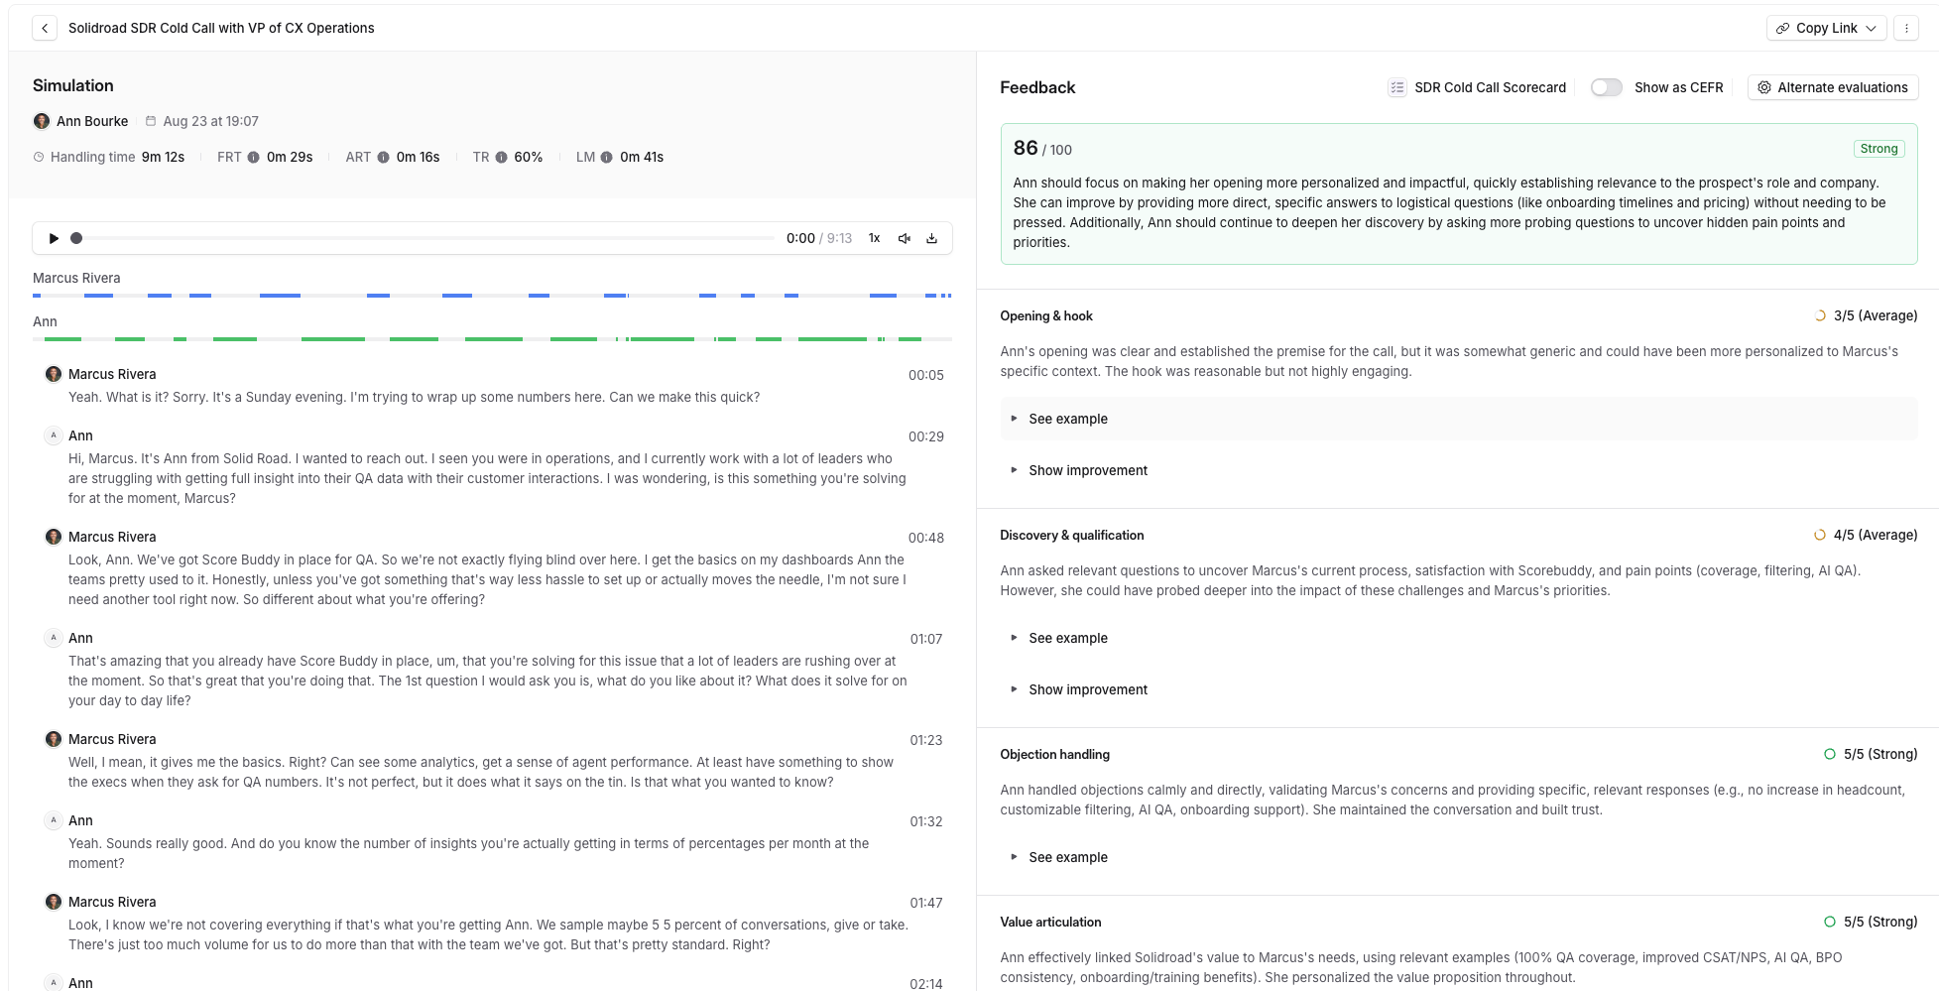
Task: Click Ann's avatar in the 00:29 message
Action: (54, 435)
